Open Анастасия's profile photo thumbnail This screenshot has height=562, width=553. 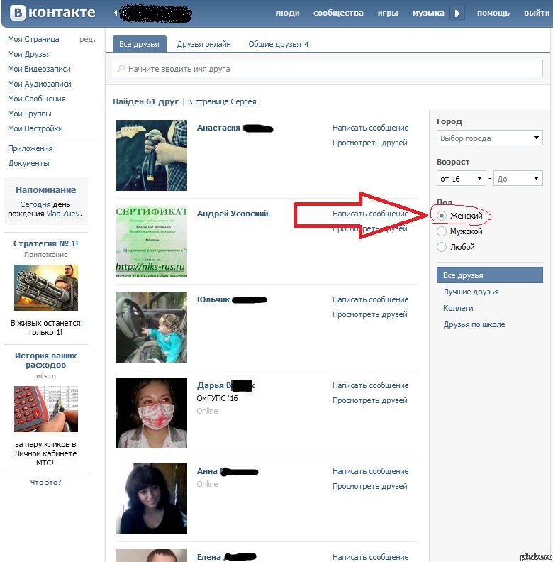[x=151, y=155]
